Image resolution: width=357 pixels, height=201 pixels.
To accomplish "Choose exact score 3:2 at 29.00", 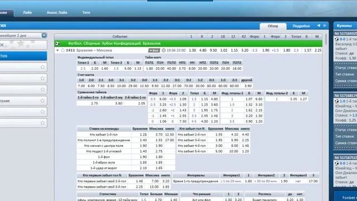I will click(x=133, y=86).
